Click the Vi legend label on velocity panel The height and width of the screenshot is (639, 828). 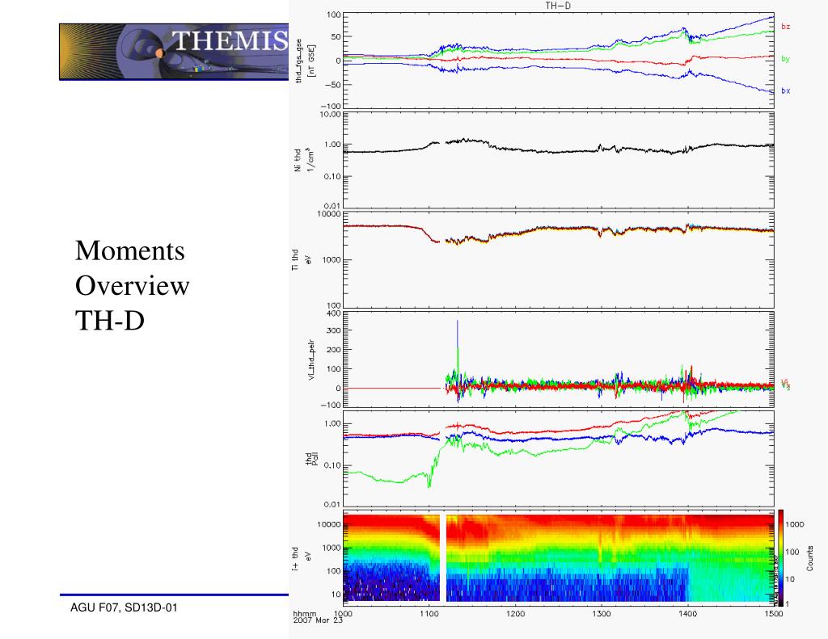[785, 385]
